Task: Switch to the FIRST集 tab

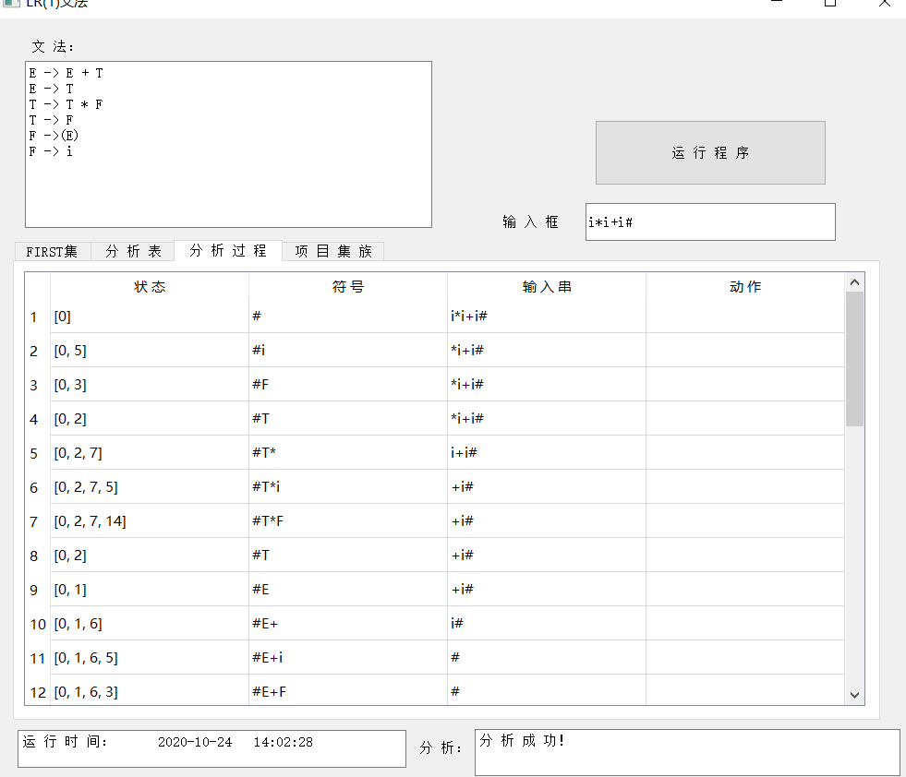Action: [53, 250]
